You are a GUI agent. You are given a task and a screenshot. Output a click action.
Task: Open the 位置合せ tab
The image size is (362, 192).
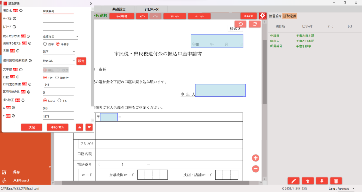pos(275,16)
